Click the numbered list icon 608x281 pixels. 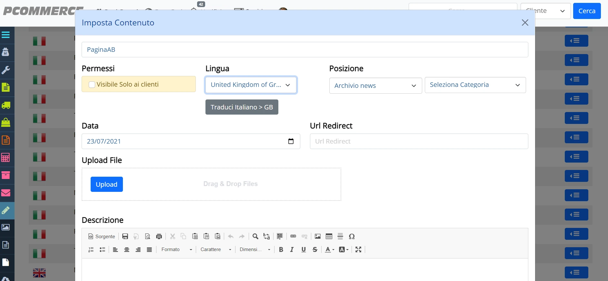(x=91, y=249)
